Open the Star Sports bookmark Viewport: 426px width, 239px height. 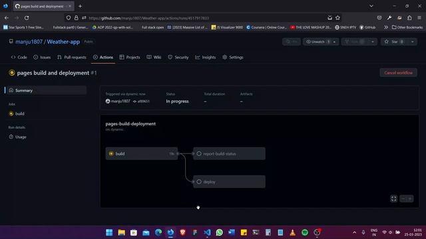coord(24,27)
